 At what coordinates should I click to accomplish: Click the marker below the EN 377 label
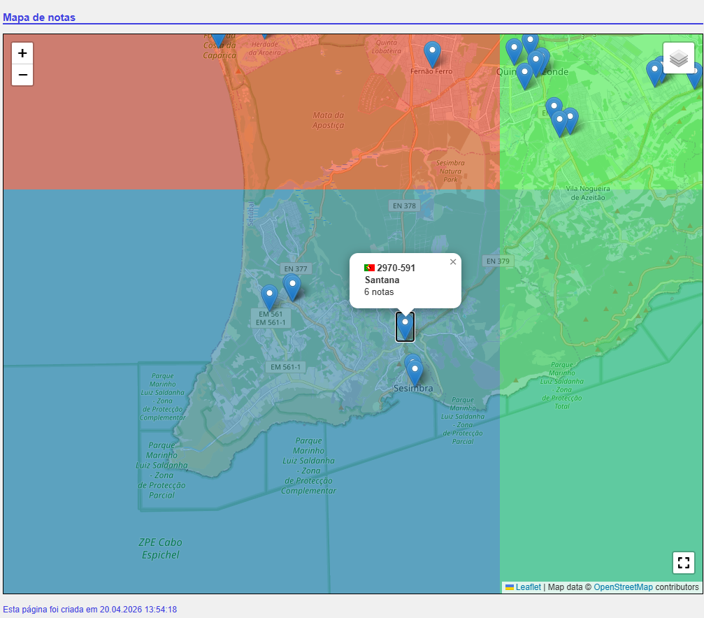coord(292,288)
